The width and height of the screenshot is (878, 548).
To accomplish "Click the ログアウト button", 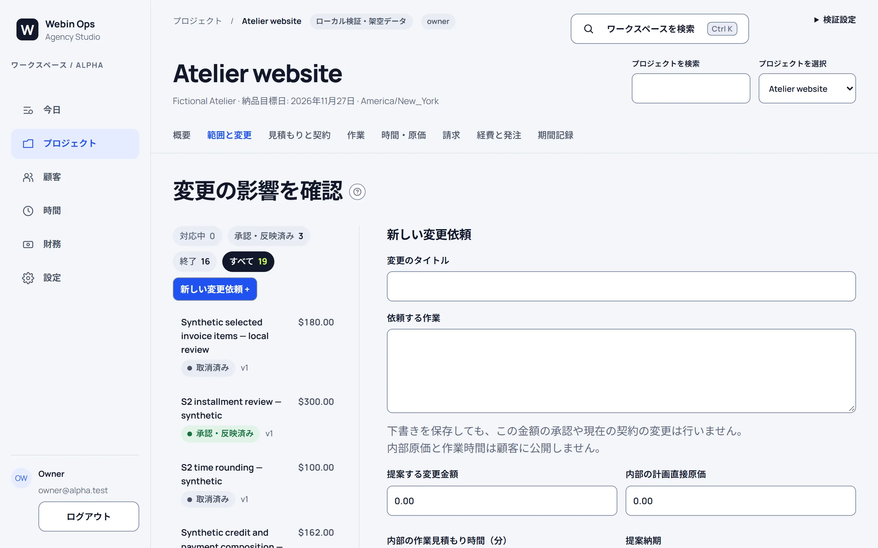I will [x=88, y=516].
